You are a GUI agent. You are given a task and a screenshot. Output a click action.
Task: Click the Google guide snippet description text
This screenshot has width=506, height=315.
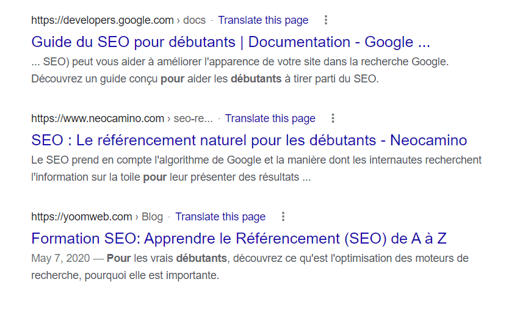[x=239, y=62]
